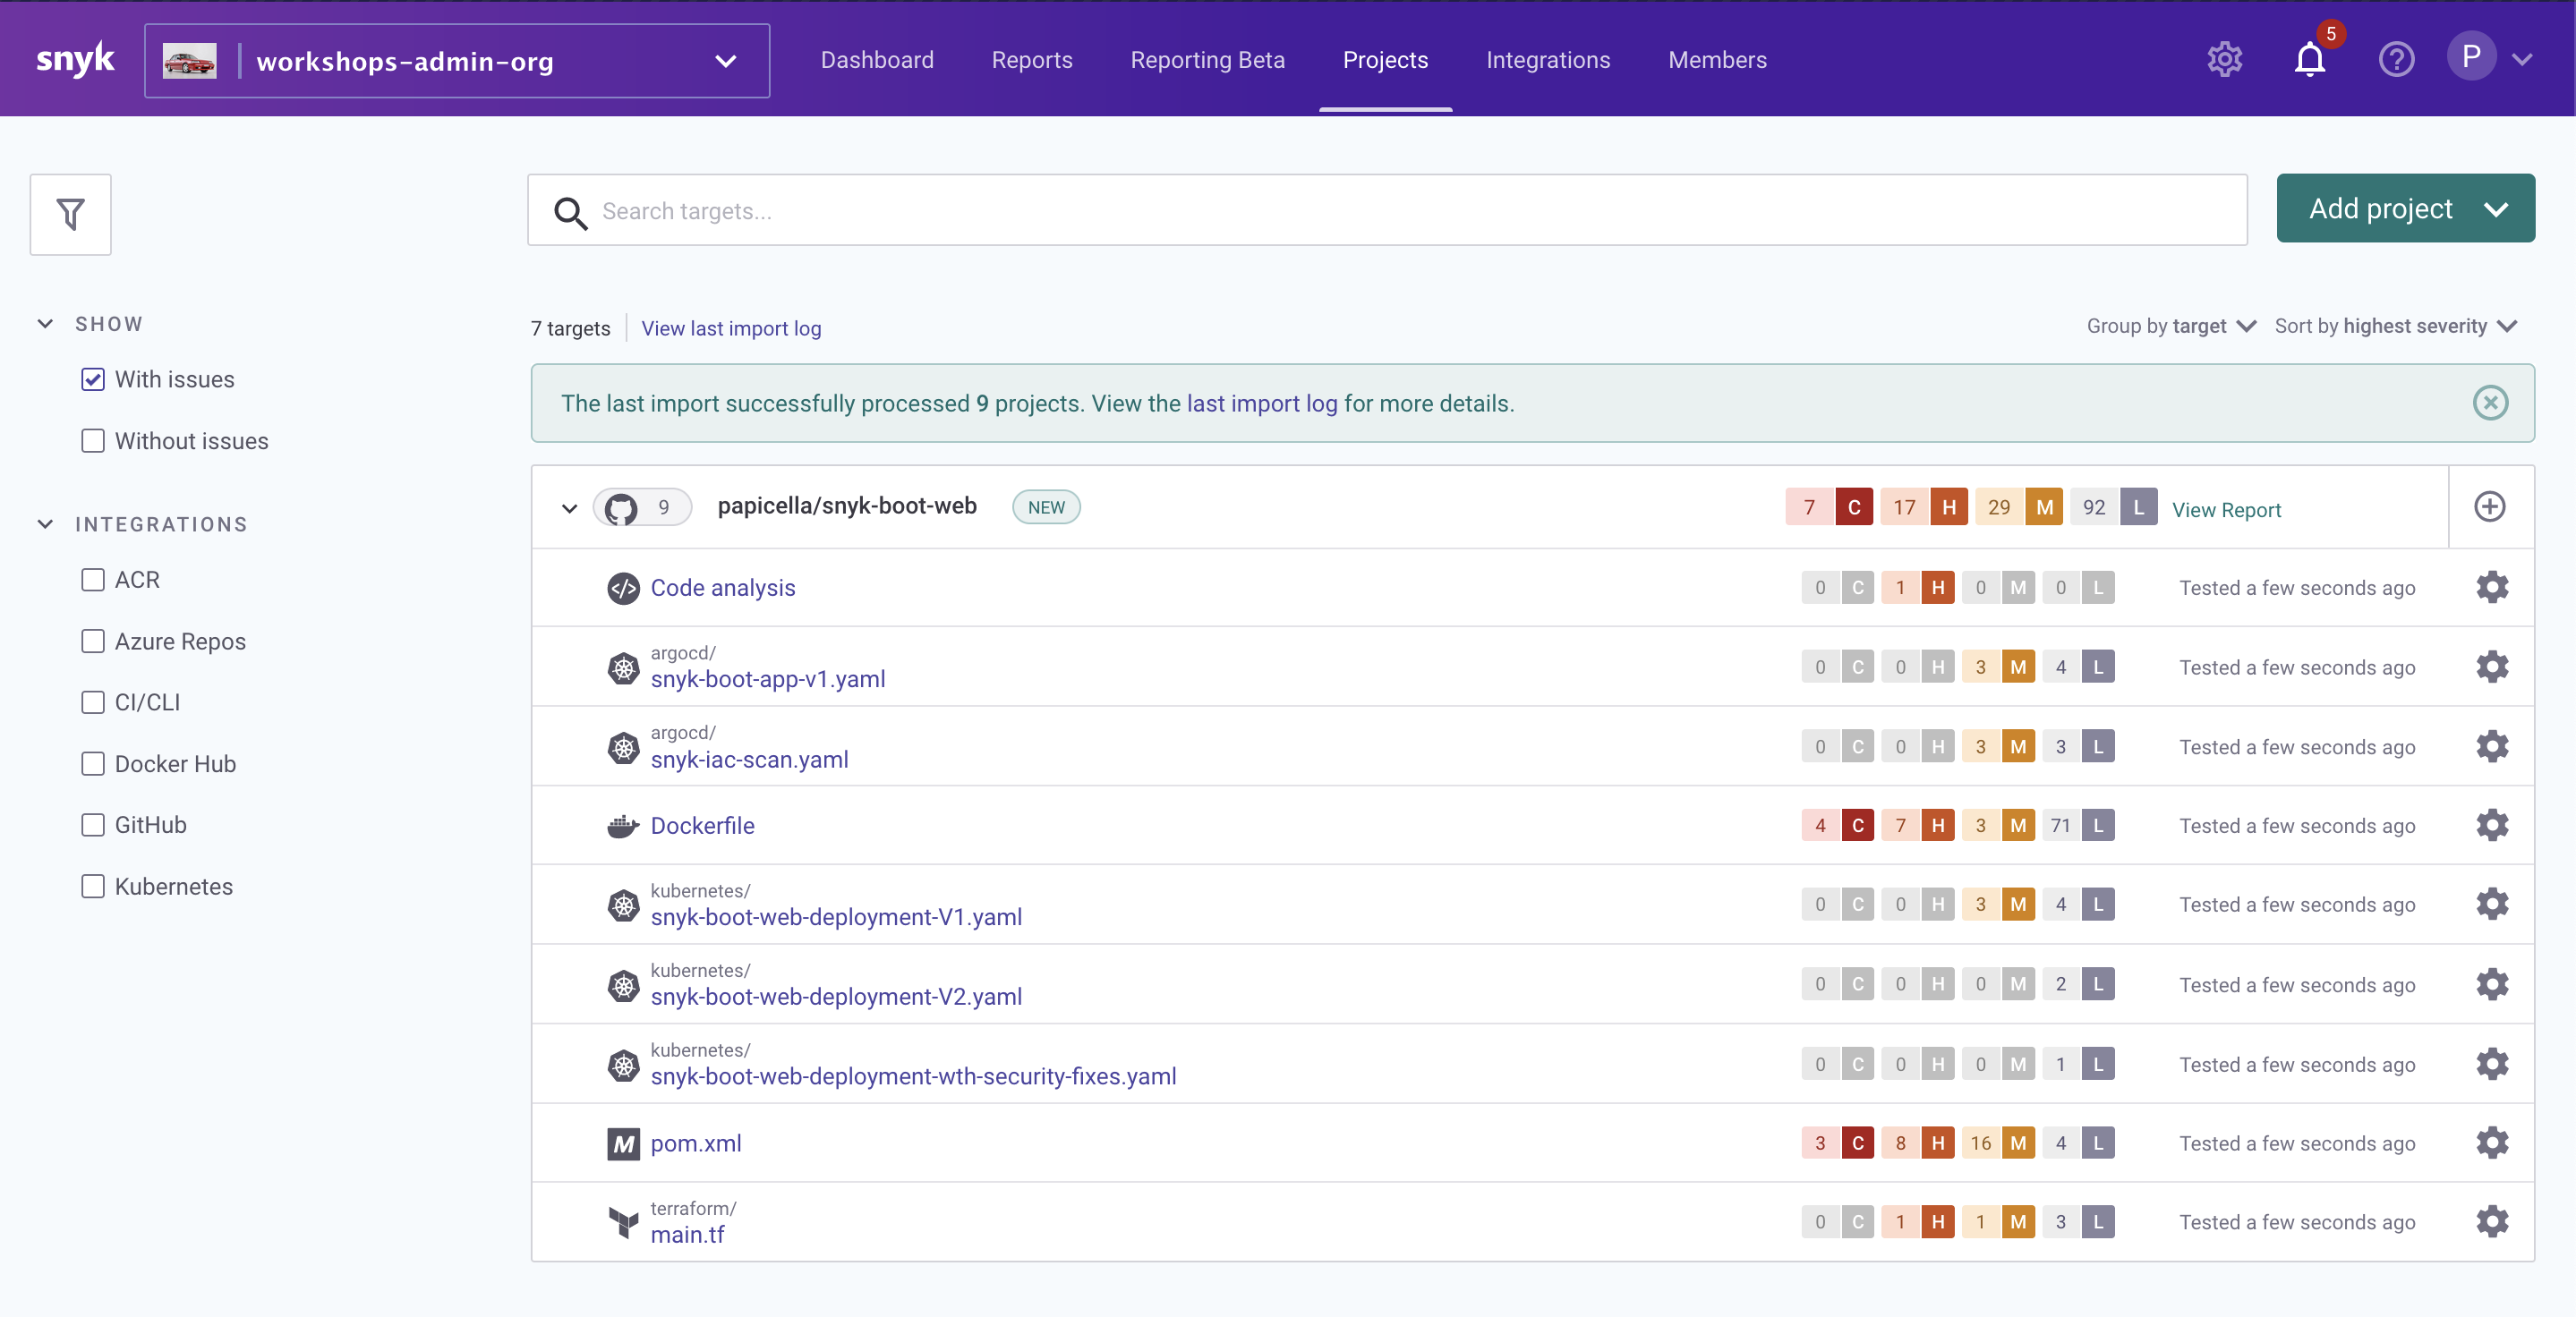Open settings gear for Dockerfile project
Screen dimensions: 2576x1317
(2491, 826)
